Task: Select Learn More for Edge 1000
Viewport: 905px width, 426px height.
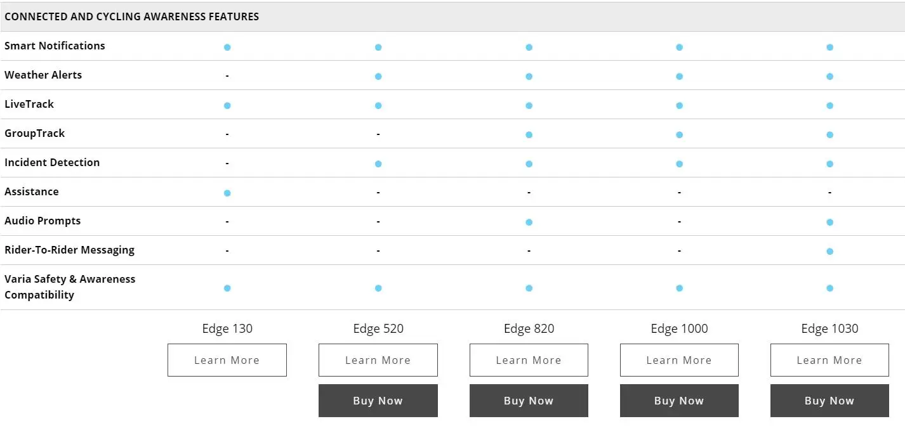Action: (679, 360)
